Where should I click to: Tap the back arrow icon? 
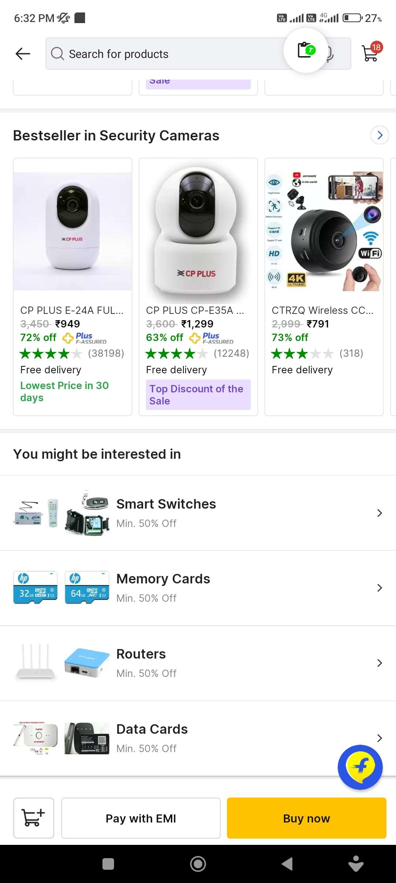pyautogui.click(x=23, y=54)
